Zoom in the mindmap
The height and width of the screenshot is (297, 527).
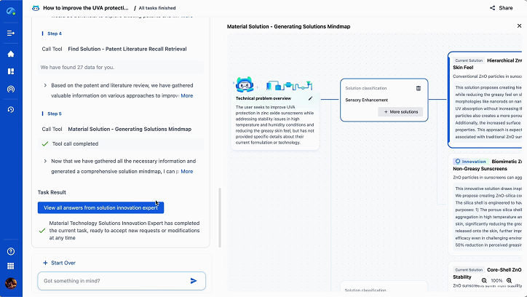point(510,280)
